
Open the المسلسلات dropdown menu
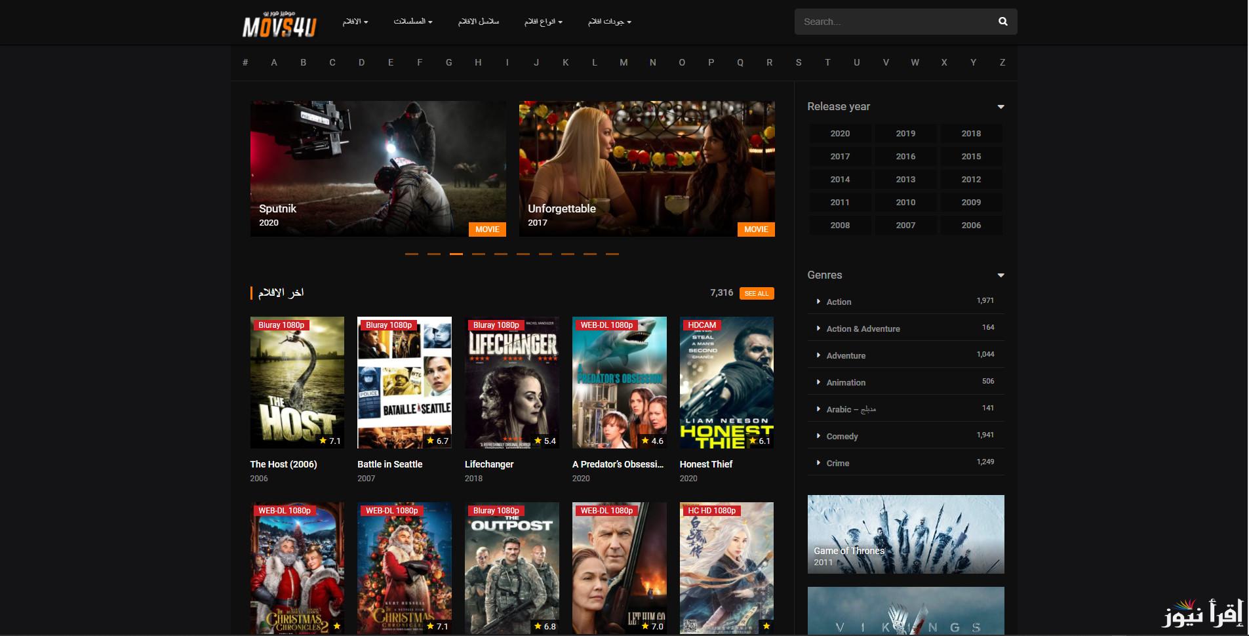point(413,22)
